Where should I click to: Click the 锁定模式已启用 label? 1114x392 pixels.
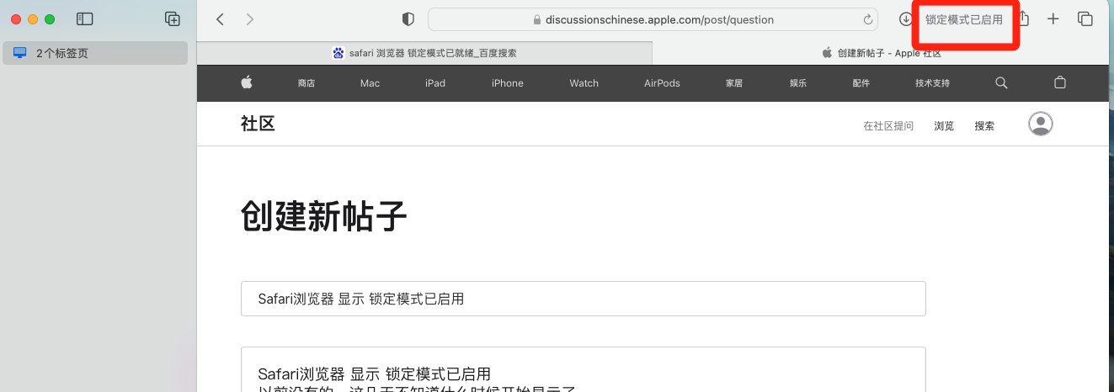tap(964, 19)
